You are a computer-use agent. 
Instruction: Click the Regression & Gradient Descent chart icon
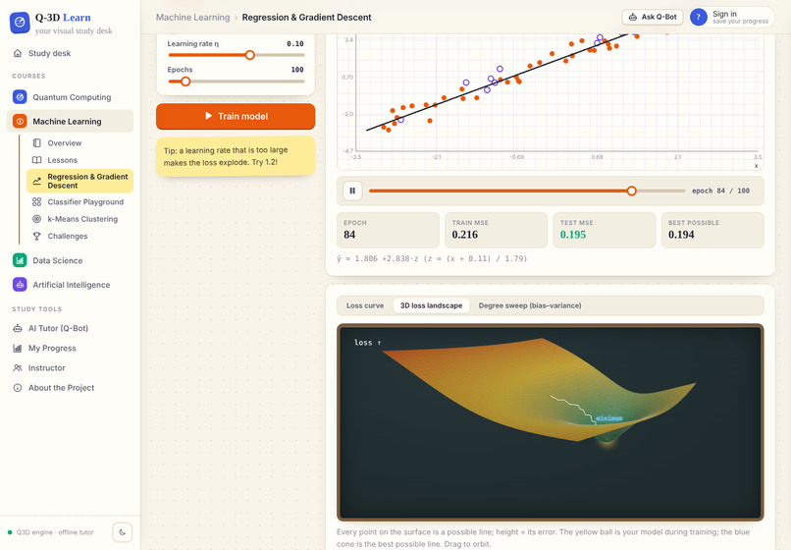(37, 181)
